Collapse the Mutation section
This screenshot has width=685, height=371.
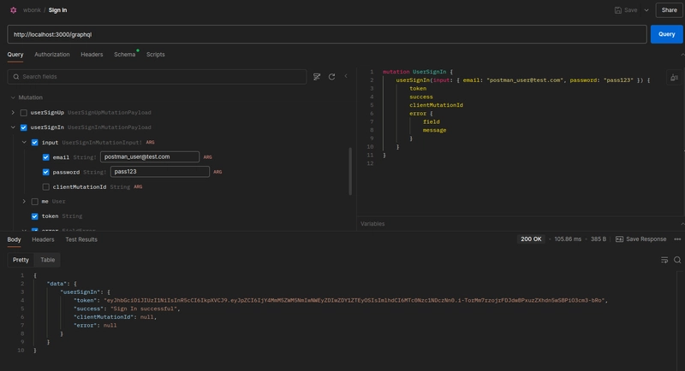point(13,97)
